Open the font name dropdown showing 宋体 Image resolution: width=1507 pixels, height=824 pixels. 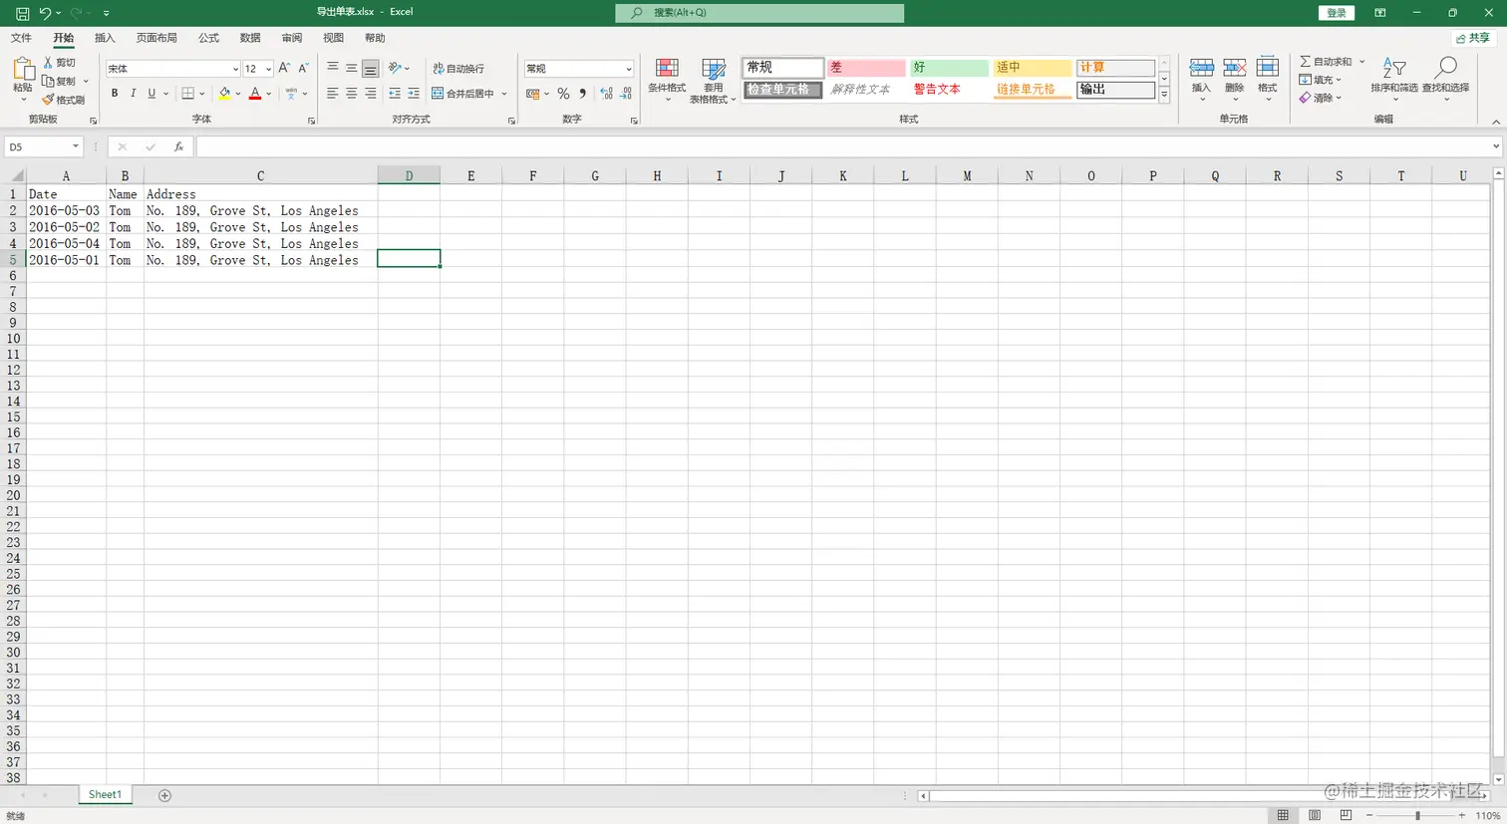(x=235, y=69)
